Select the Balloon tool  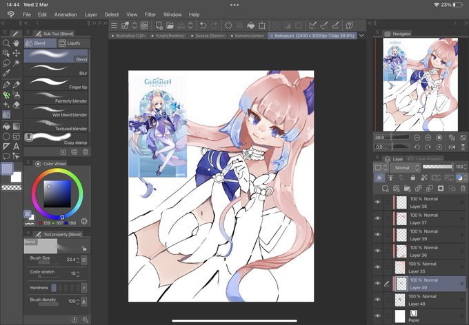[6, 156]
